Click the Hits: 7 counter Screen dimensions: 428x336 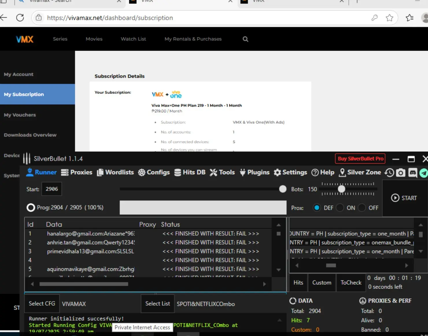click(x=300, y=320)
